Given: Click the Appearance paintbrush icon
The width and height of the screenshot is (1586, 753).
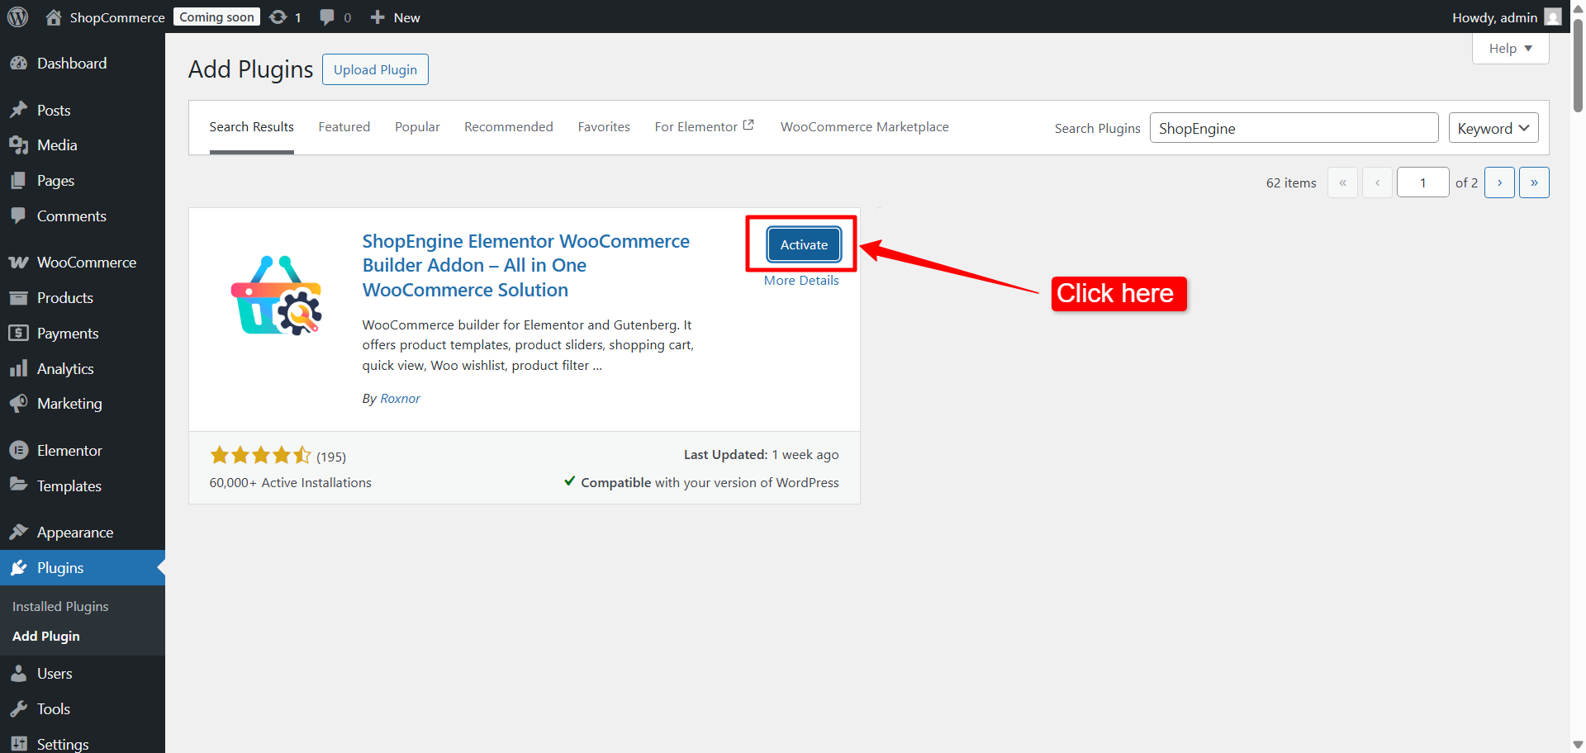Looking at the screenshot, I should tap(20, 532).
